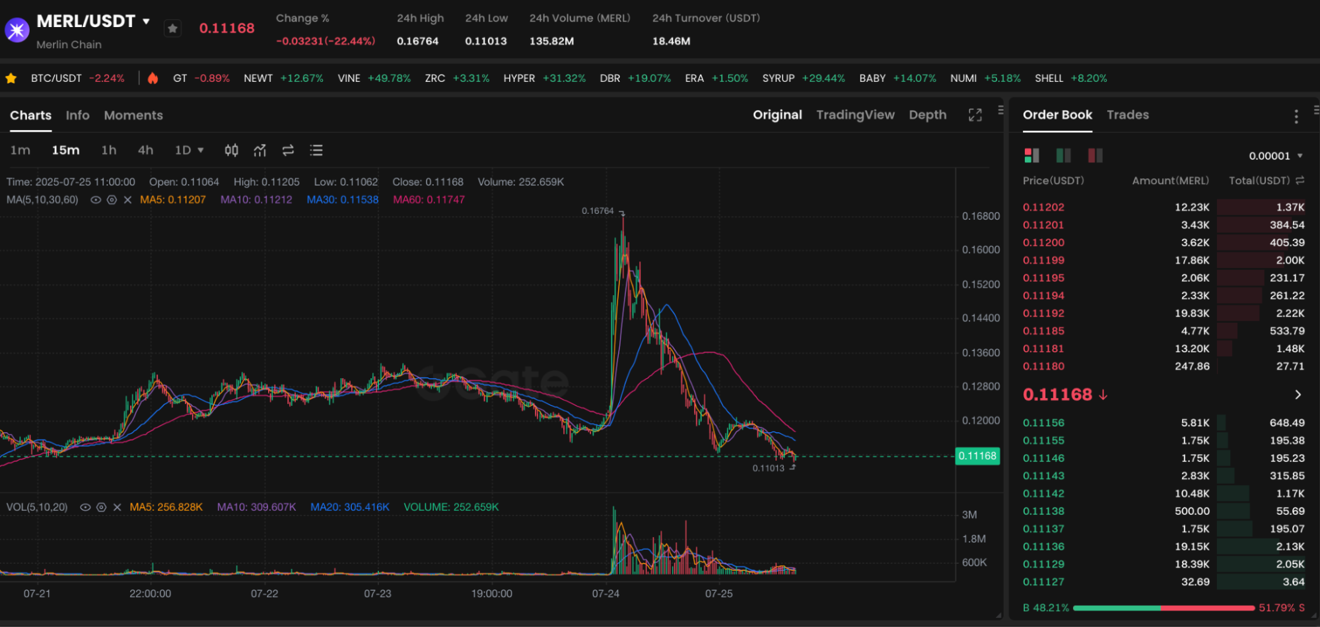
Task: Open HYPER pair from the ticker
Action: point(544,78)
